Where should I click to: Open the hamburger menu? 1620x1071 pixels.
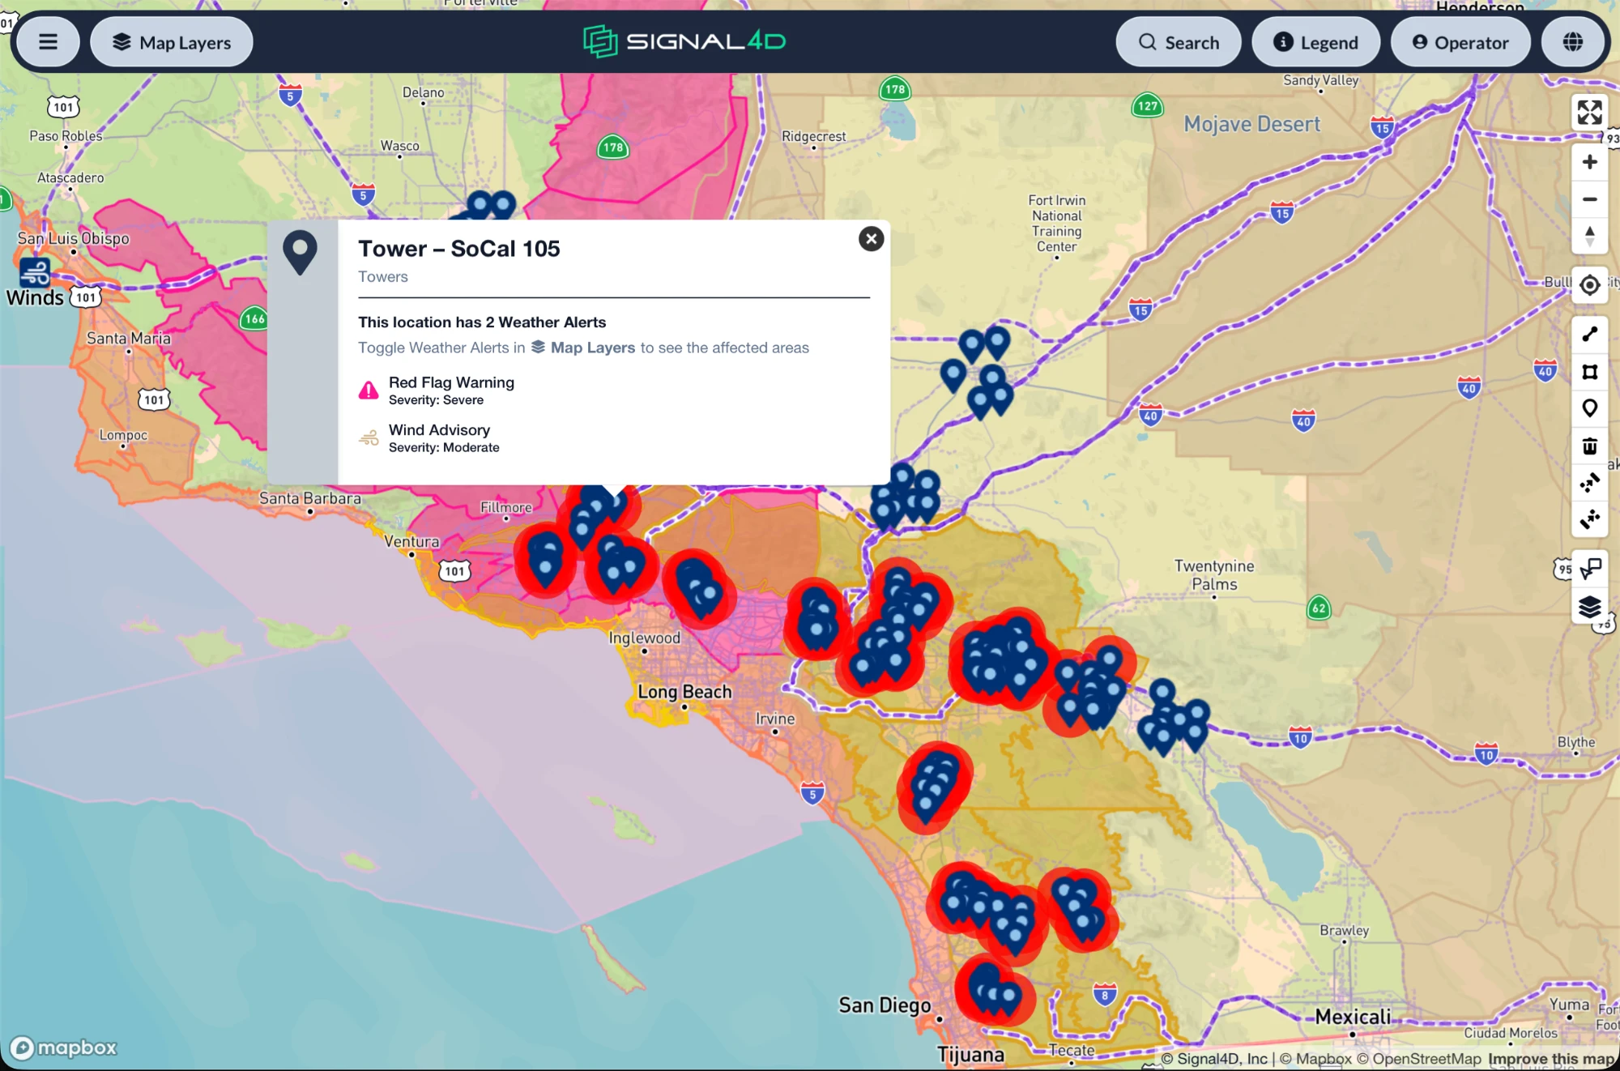[49, 42]
